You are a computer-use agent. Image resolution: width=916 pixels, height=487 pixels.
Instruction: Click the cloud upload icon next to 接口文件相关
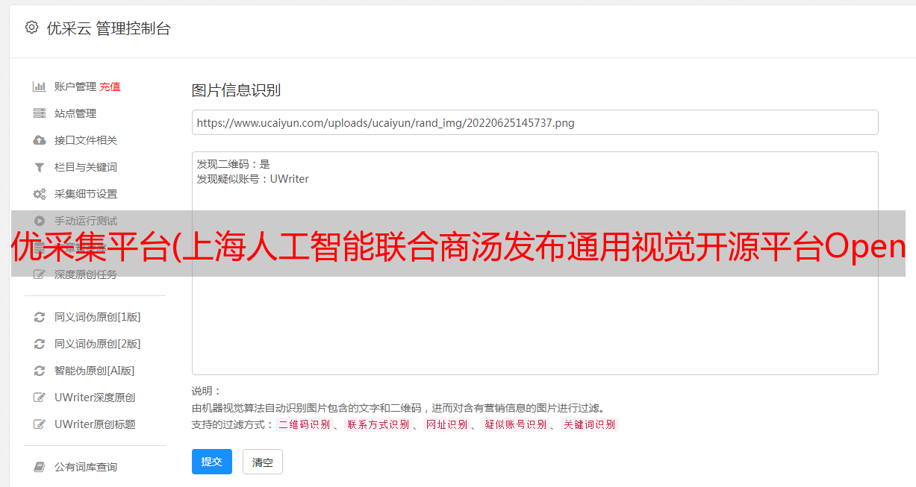click(40, 140)
